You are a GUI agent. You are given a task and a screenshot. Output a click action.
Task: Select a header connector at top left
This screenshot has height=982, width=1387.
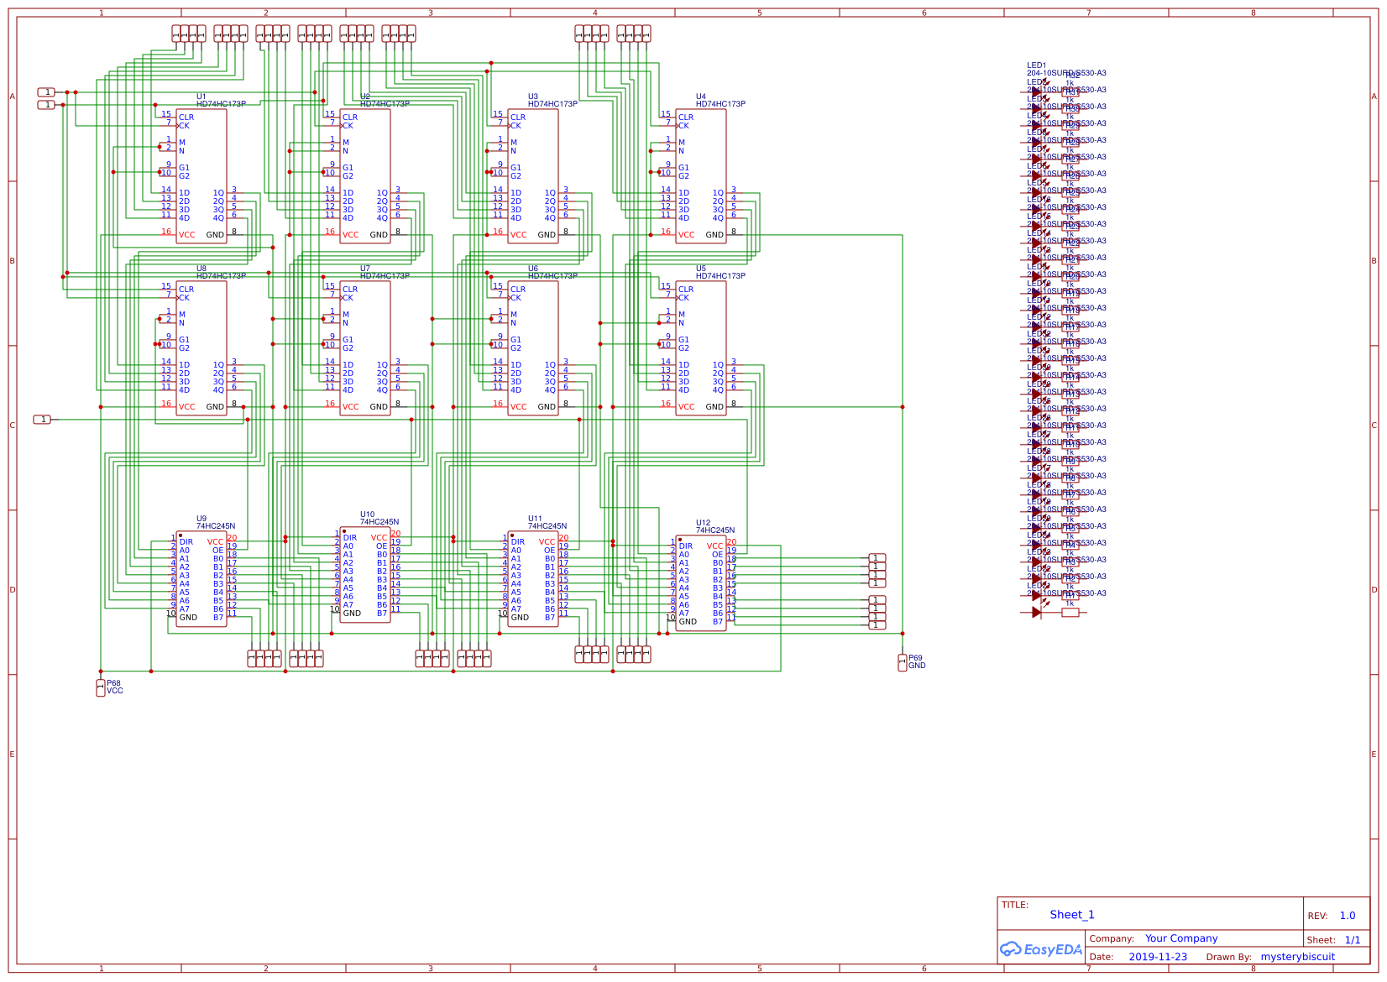click(189, 34)
